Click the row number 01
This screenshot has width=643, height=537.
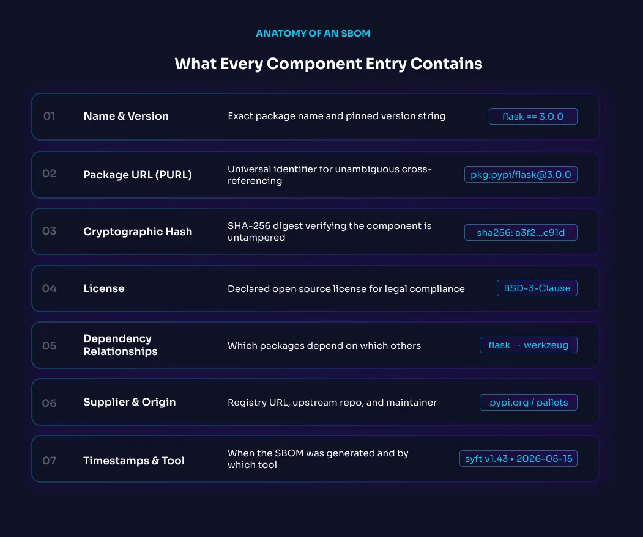click(x=49, y=116)
